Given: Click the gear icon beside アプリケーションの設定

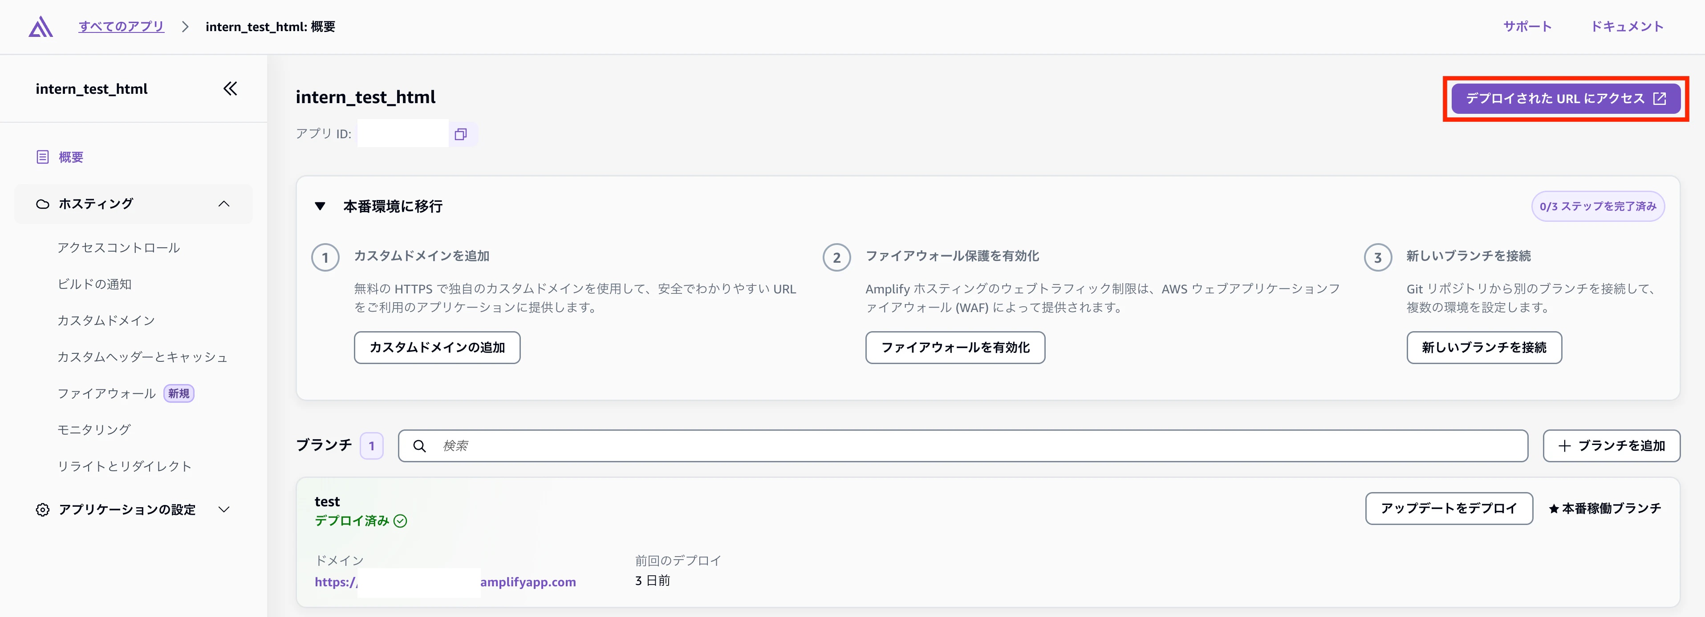Looking at the screenshot, I should click(x=42, y=509).
